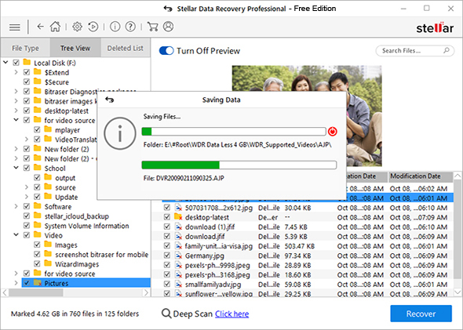
Task: Click the tree scroll right arrow
Action: [x=146, y=292]
